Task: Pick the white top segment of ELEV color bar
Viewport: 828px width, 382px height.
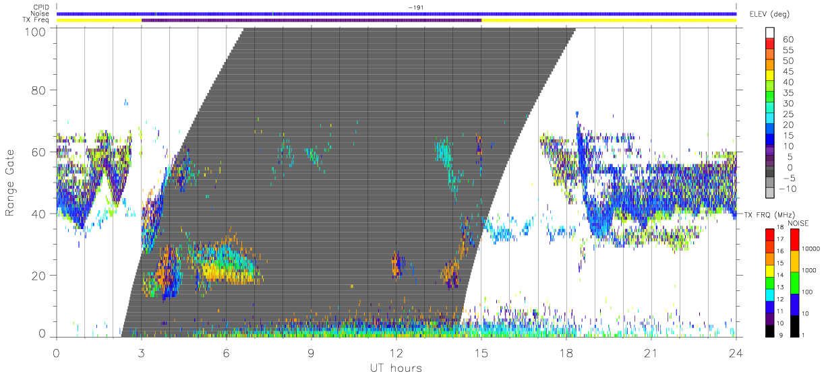Action: [769, 34]
